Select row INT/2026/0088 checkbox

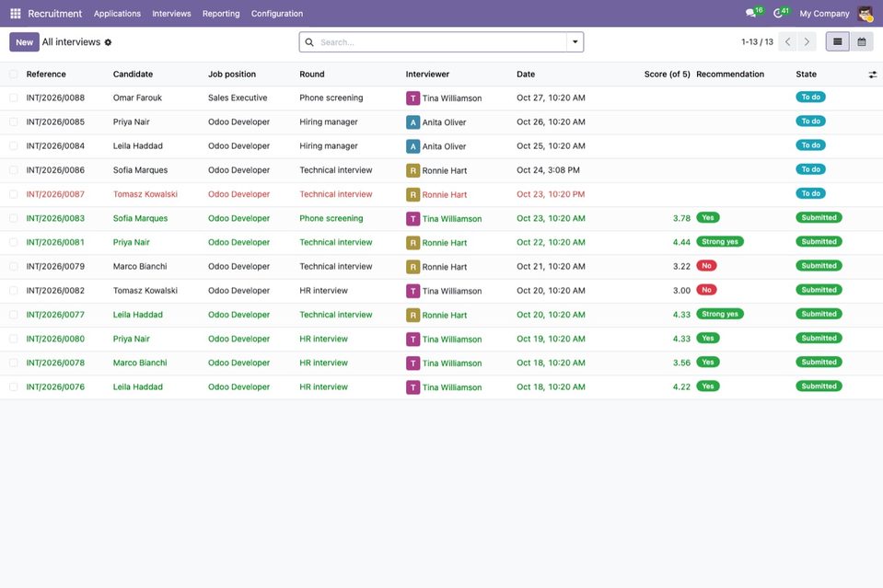14,98
